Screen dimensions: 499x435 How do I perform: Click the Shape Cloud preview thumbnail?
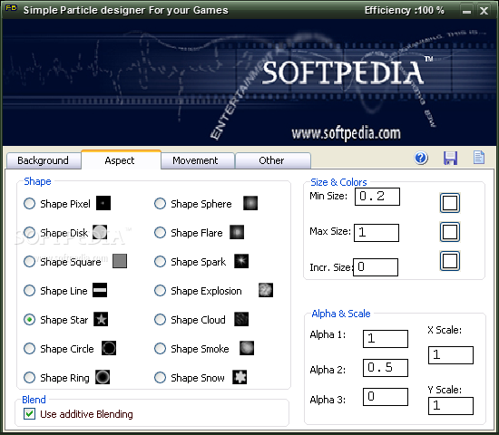[x=241, y=319]
